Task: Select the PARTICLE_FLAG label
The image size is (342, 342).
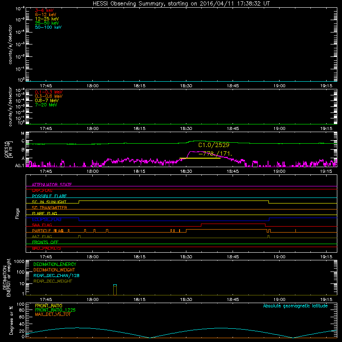Action: [48, 231]
